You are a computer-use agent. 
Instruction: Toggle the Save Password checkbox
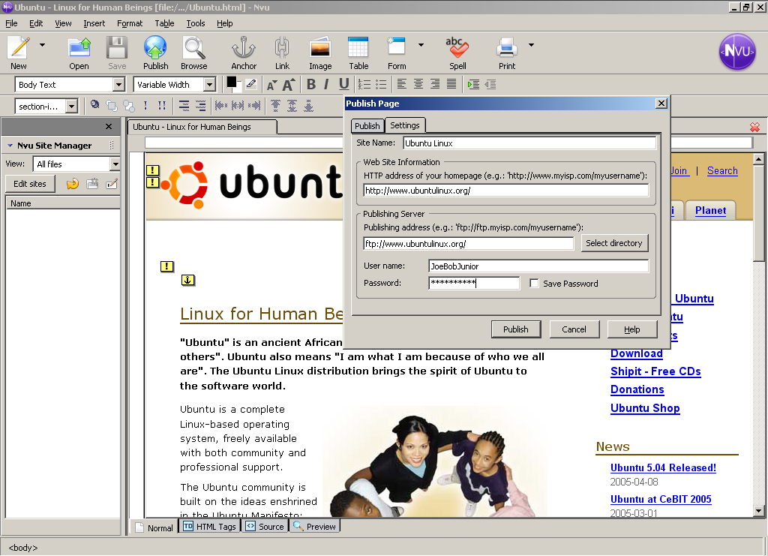[x=534, y=283]
